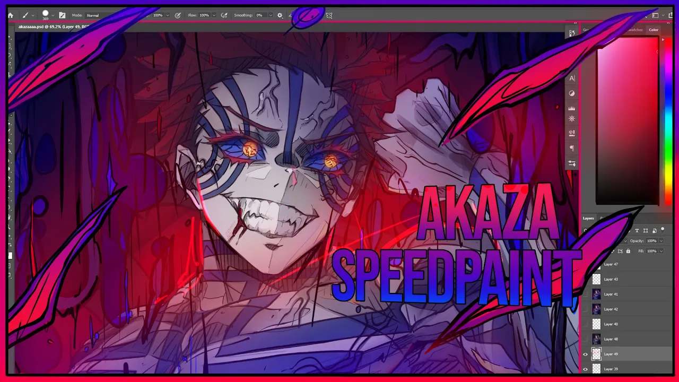Screen dimensions: 679x382
Task: Open the Brush Settings sliders icon in dock
Action: click(572, 163)
